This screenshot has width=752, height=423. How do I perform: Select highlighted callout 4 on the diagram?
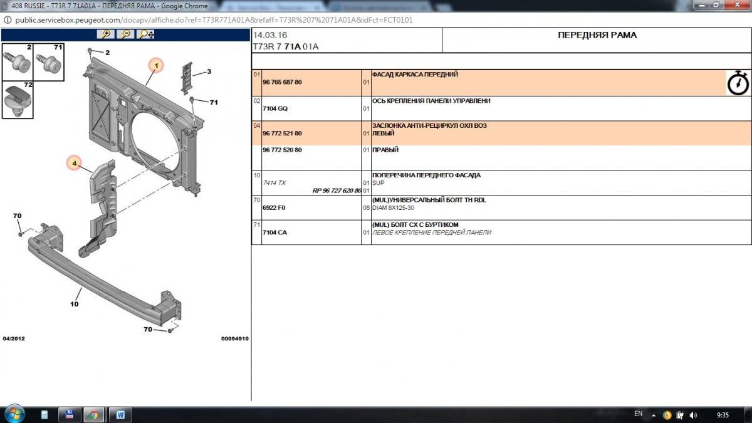click(x=74, y=164)
